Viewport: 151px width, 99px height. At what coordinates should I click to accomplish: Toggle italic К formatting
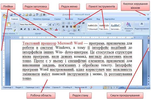tap(25, 29)
